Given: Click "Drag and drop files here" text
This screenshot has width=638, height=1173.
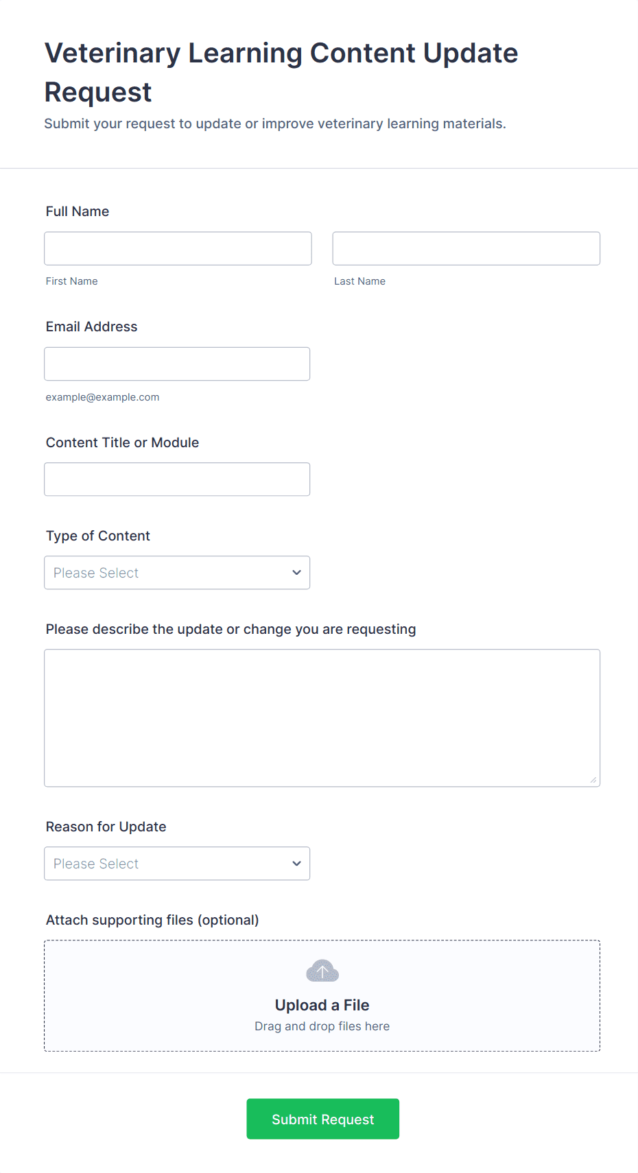Looking at the screenshot, I should pos(322,1026).
